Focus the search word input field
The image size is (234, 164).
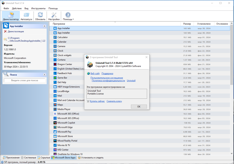pos(25,80)
